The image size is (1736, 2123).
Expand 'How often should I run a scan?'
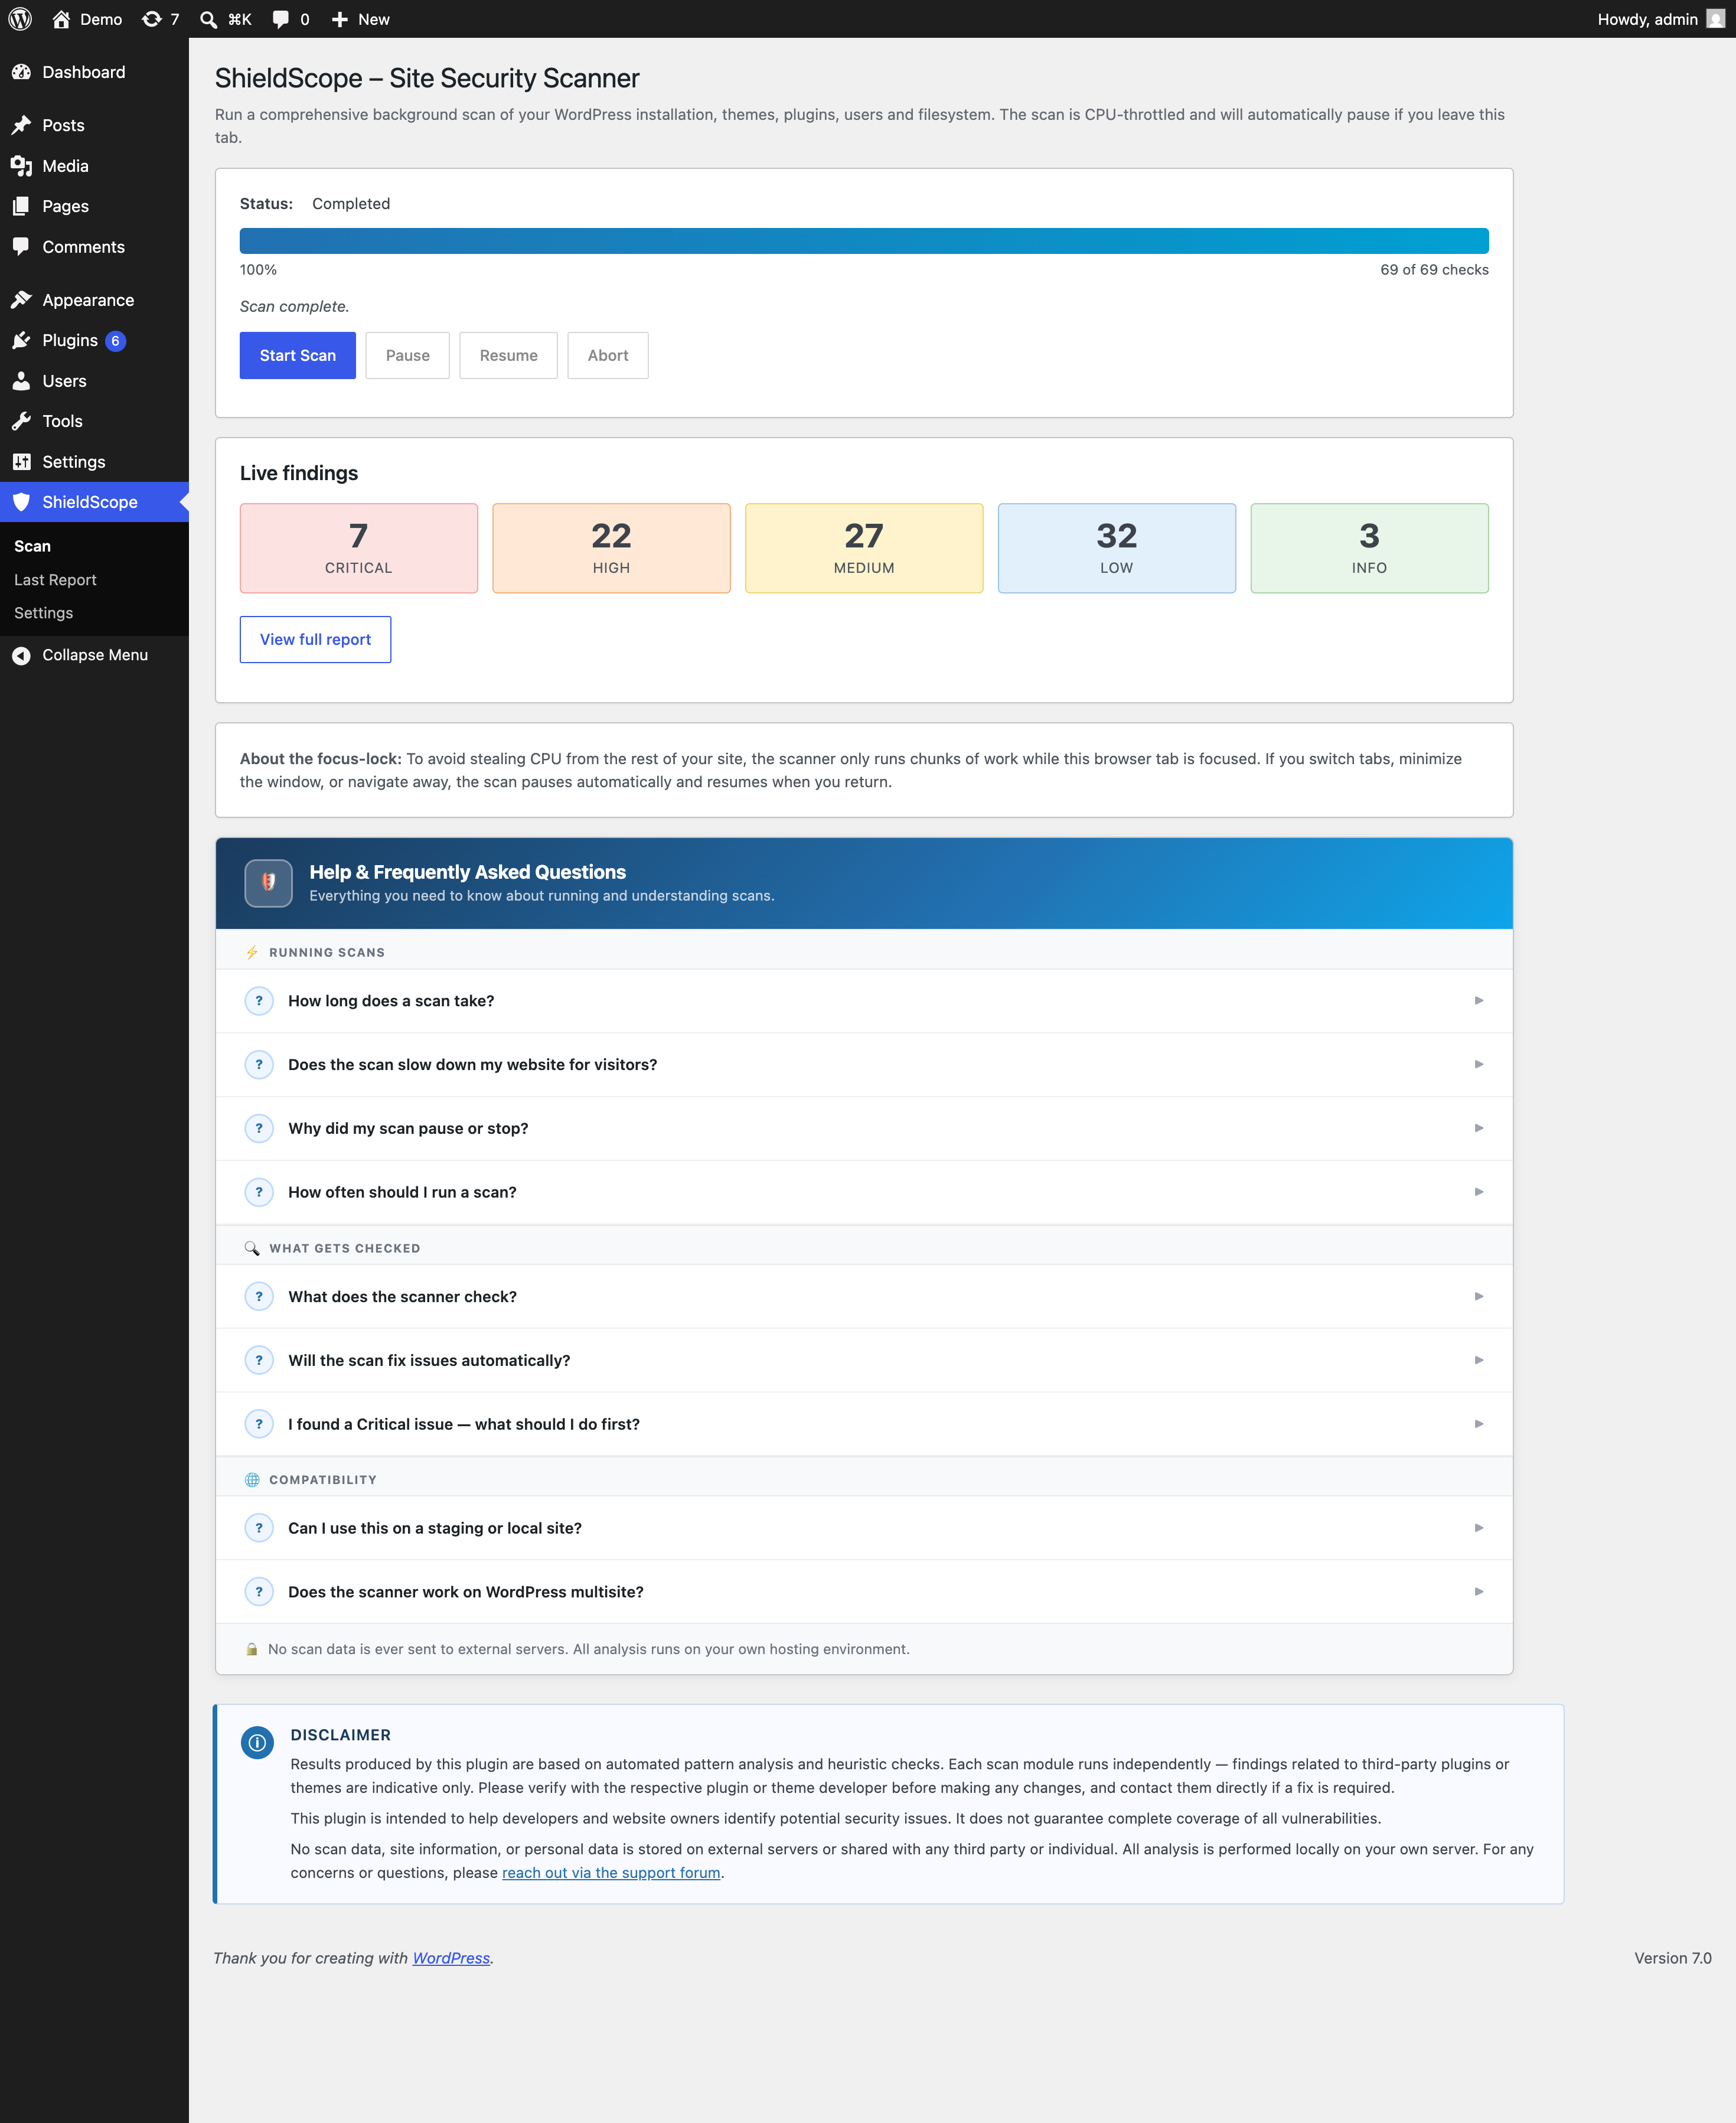tap(864, 1192)
